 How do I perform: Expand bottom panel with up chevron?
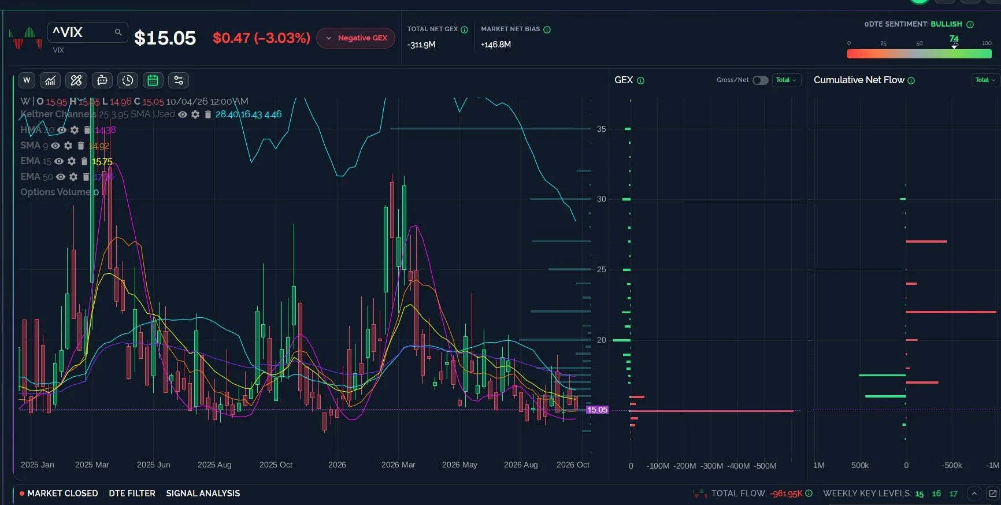[x=974, y=493]
